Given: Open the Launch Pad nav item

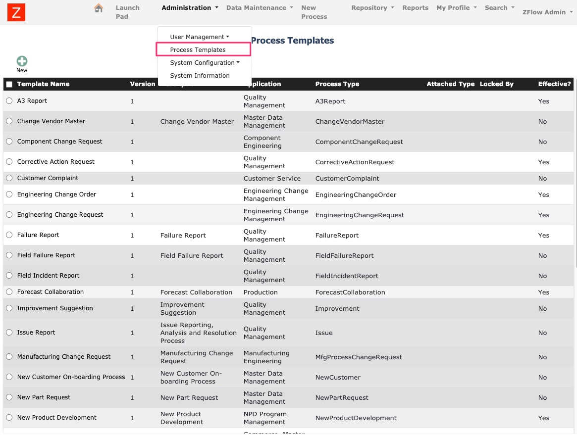Looking at the screenshot, I should 127,12.
